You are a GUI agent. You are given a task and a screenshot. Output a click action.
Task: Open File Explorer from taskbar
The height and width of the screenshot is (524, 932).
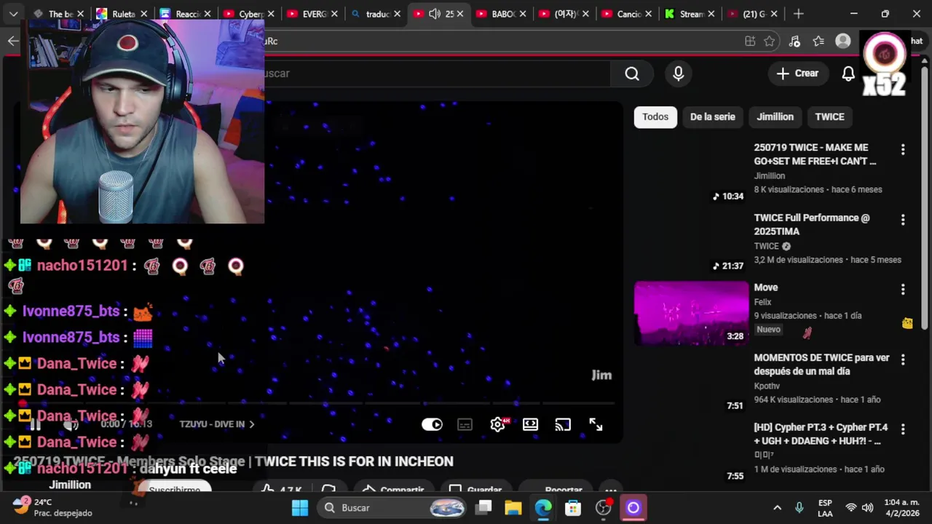pos(513,508)
